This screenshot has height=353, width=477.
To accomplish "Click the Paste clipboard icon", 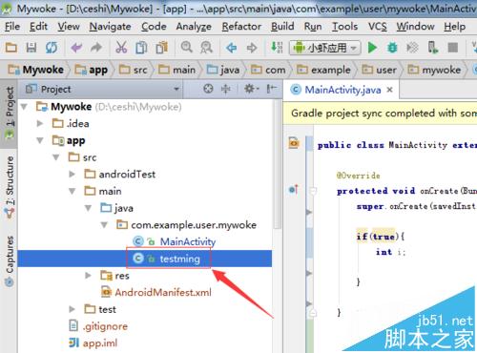I will [162, 48].
